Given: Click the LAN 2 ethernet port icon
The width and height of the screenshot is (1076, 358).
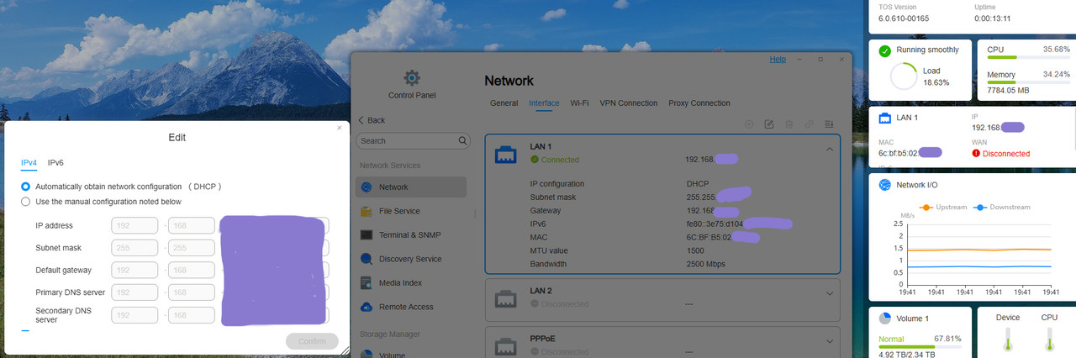Looking at the screenshot, I should 507,298.
